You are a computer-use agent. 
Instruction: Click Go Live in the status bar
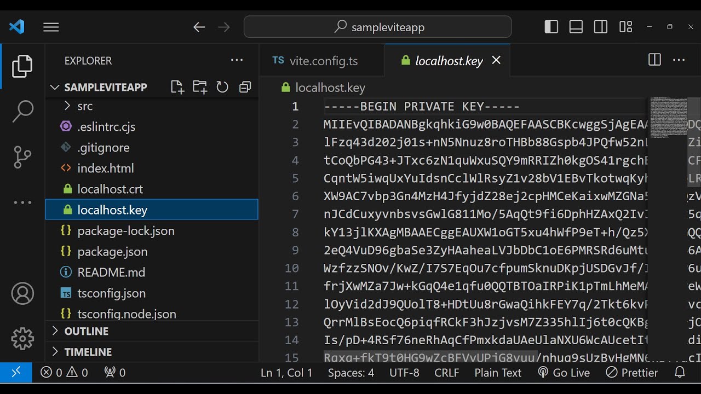point(564,373)
